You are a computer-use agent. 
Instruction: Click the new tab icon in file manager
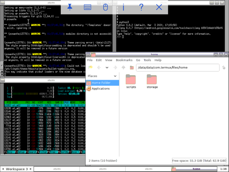click(x=90, y=68)
